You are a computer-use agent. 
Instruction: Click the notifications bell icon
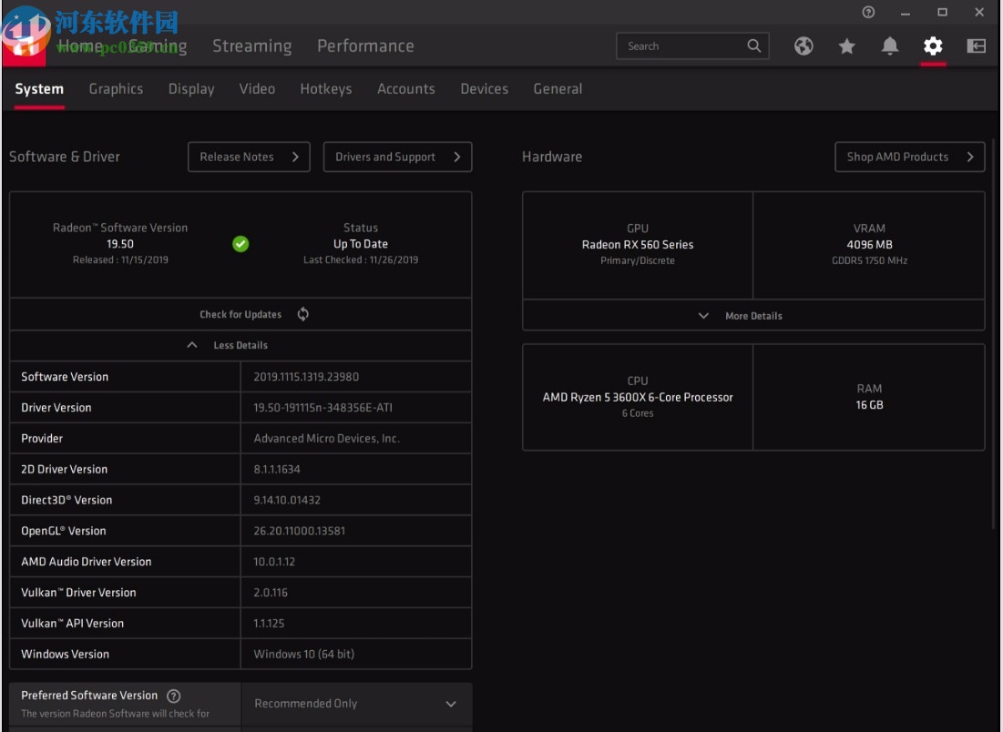889,46
